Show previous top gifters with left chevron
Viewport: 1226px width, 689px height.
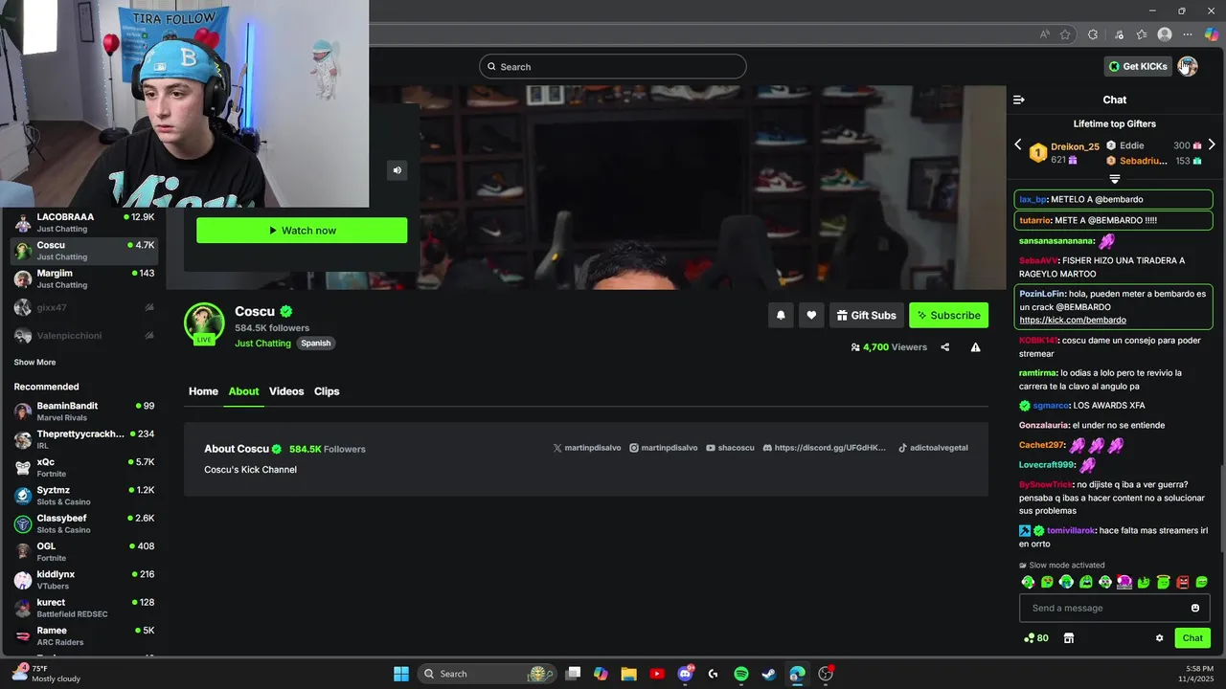(1018, 145)
